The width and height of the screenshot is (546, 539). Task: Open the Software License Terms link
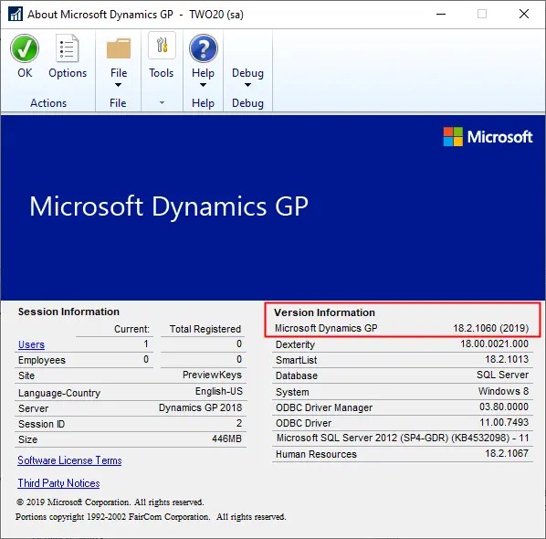coord(69,460)
